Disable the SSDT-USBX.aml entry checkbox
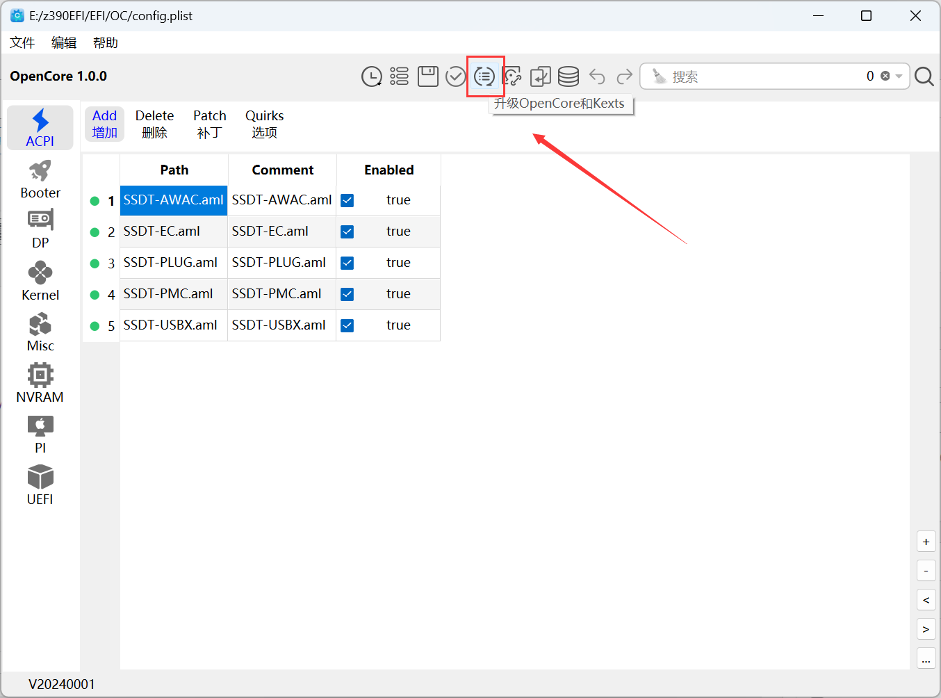Screen dimensions: 941x698 347,325
